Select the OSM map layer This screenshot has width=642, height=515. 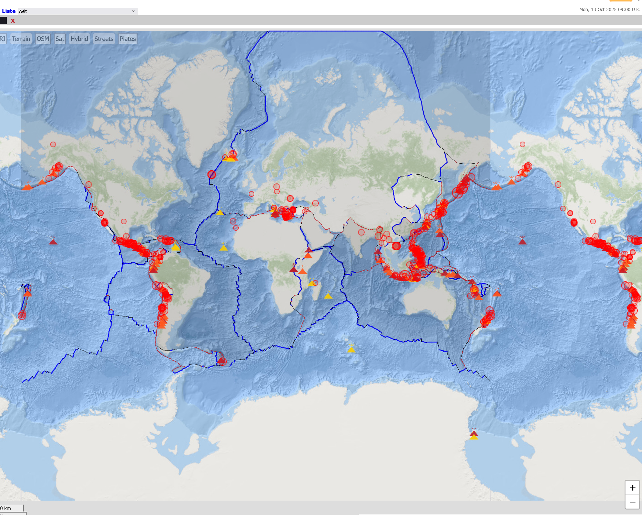43,39
